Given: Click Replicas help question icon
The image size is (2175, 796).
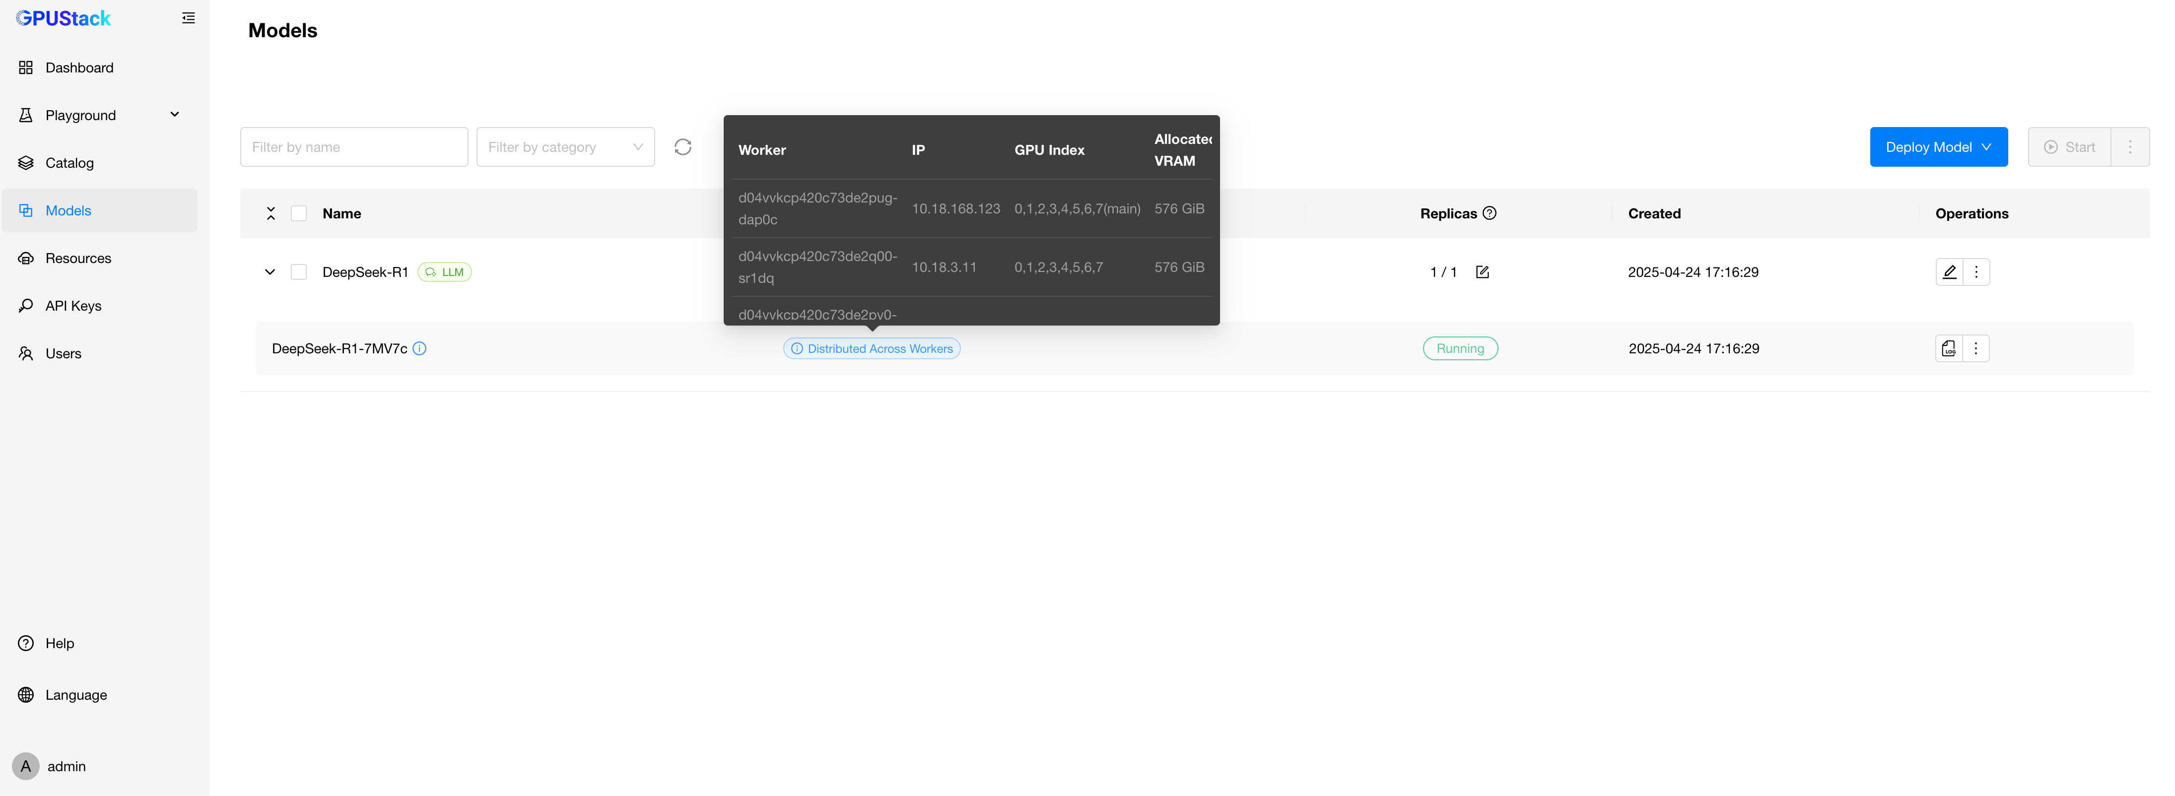Looking at the screenshot, I should [1490, 213].
